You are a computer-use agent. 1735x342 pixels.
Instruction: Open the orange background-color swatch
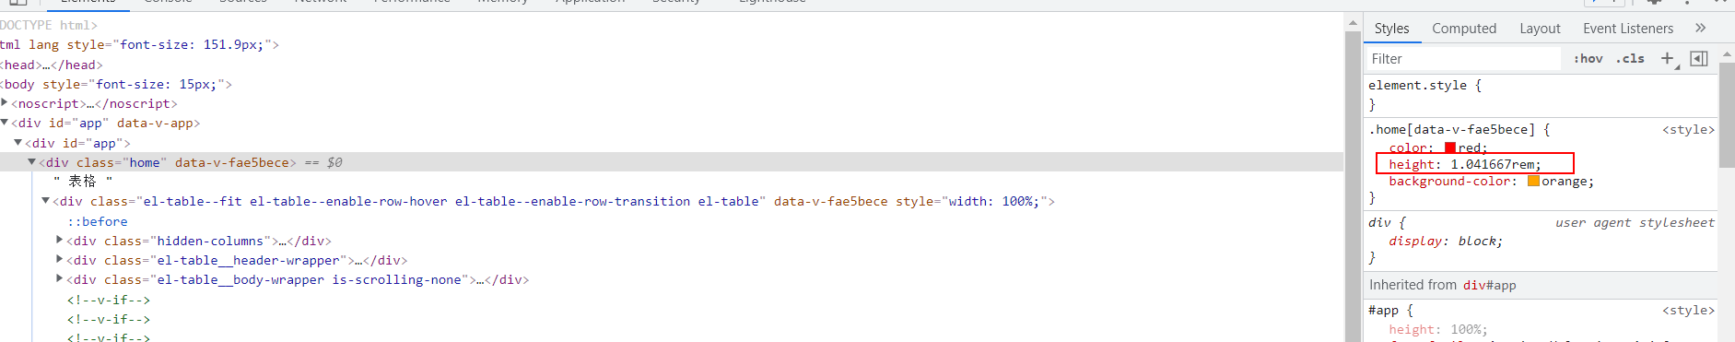1533,181
